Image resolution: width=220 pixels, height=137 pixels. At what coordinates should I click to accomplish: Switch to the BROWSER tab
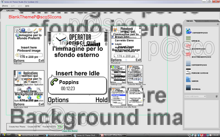pyautogui.click(x=213, y=21)
